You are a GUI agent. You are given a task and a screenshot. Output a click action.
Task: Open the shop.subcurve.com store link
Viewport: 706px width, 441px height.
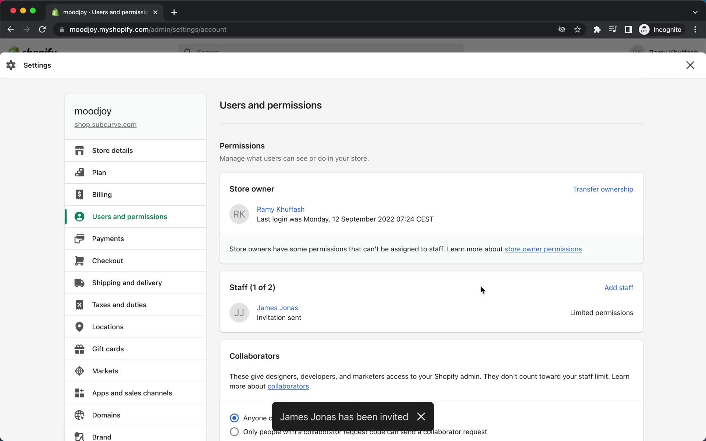point(106,125)
